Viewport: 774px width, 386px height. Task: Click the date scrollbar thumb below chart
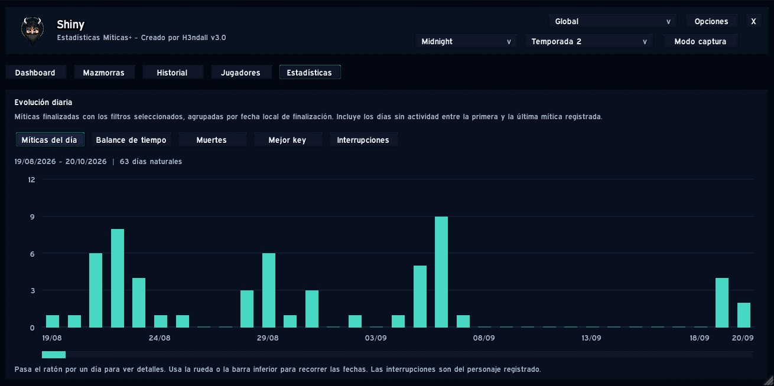(54, 355)
